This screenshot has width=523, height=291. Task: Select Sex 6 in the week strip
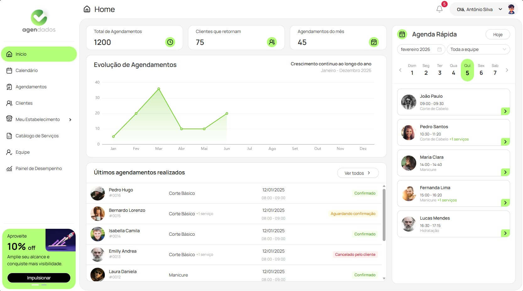(481, 70)
